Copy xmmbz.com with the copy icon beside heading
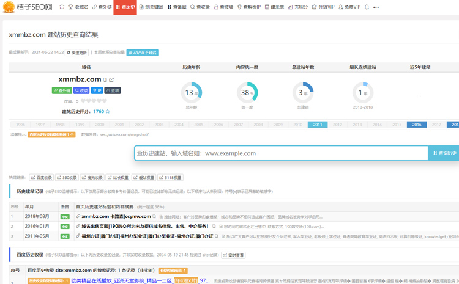Viewport: 459px width, 284px height. (x=105, y=79)
